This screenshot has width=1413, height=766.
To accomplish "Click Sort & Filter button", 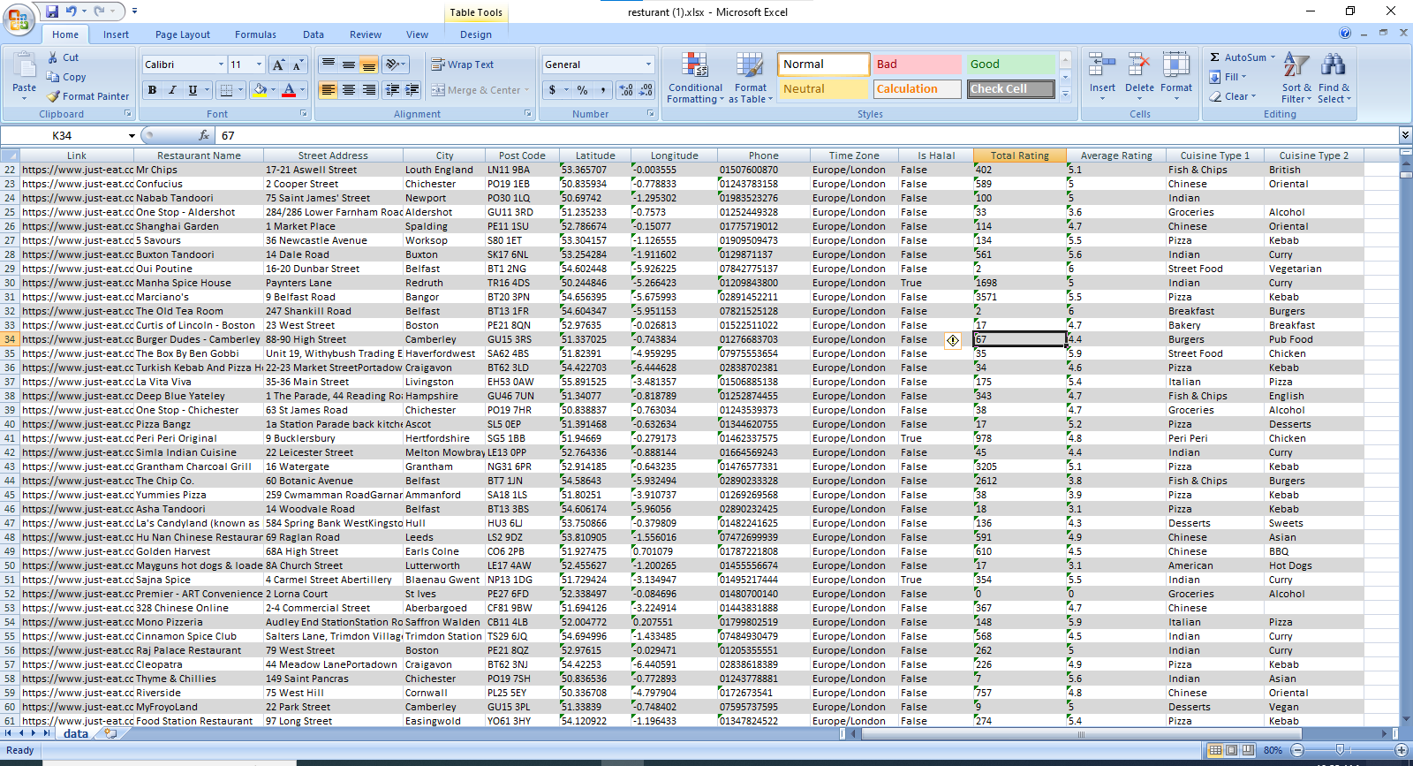I will (x=1296, y=78).
